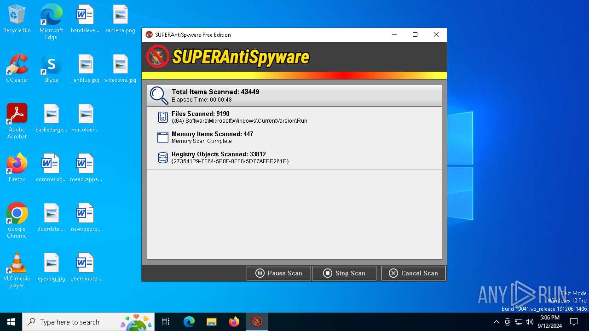Select handslevel Word document on desktop
589x331 pixels.
tap(86, 19)
